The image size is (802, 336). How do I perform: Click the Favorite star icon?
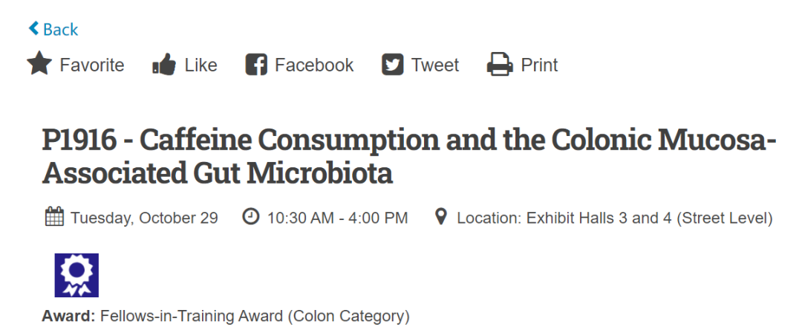point(39,65)
